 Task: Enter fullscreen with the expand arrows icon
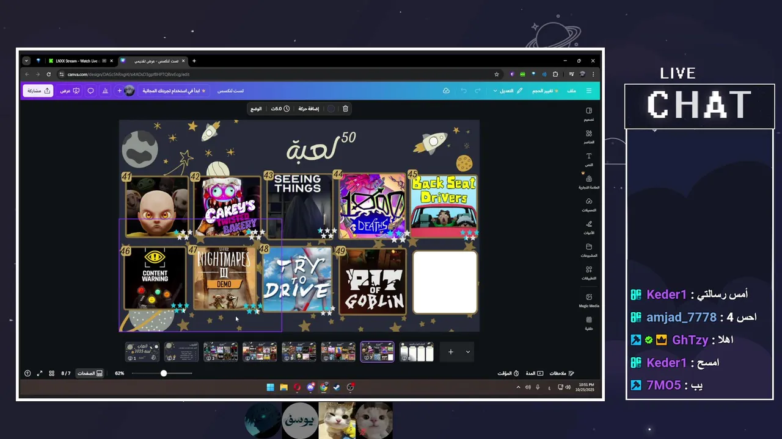pyautogui.click(x=40, y=373)
